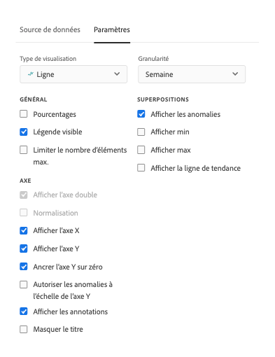Uncheck Légende visible
The width and height of the screenshot is (275, 357).
[x=24, y=132]
